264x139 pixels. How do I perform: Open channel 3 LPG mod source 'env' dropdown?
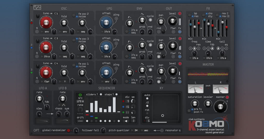pyautogui.click(x=106, y=82)
